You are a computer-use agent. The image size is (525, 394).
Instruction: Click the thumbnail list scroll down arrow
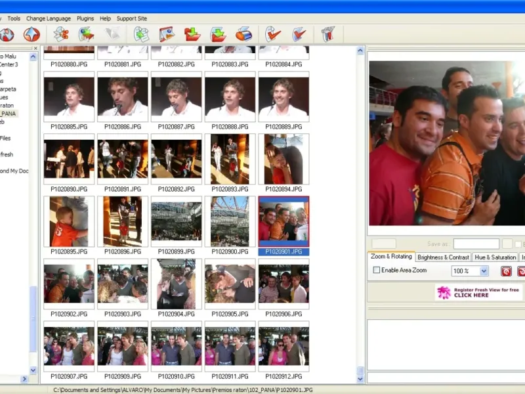360,379
